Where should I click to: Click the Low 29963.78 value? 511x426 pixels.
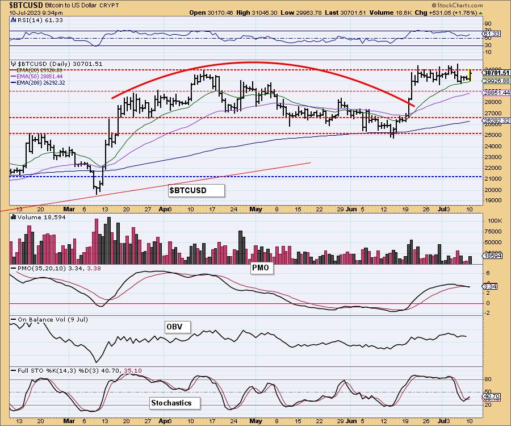click(301, 12)
